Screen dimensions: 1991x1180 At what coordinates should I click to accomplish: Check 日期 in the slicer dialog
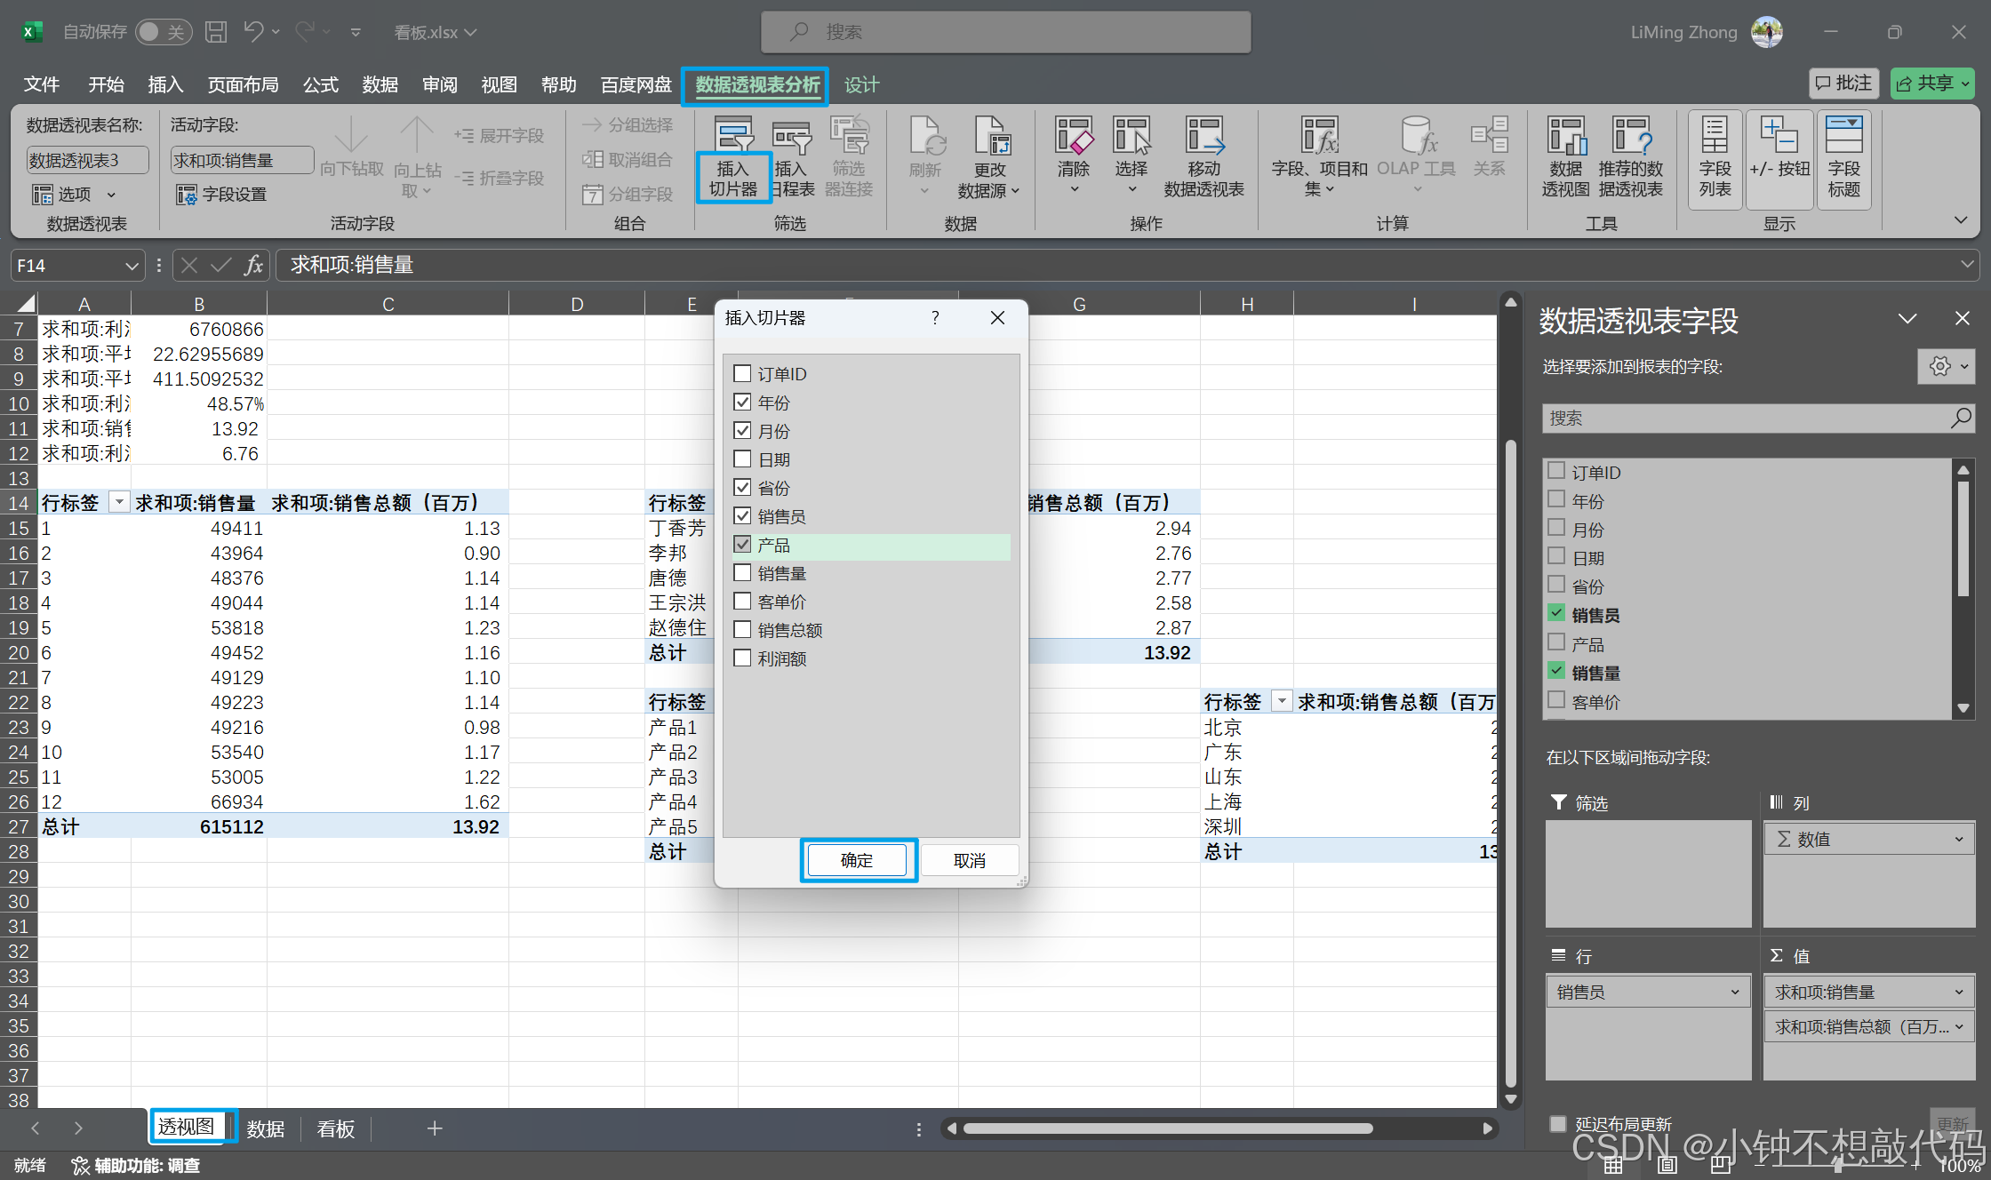(x=742, y=458)
